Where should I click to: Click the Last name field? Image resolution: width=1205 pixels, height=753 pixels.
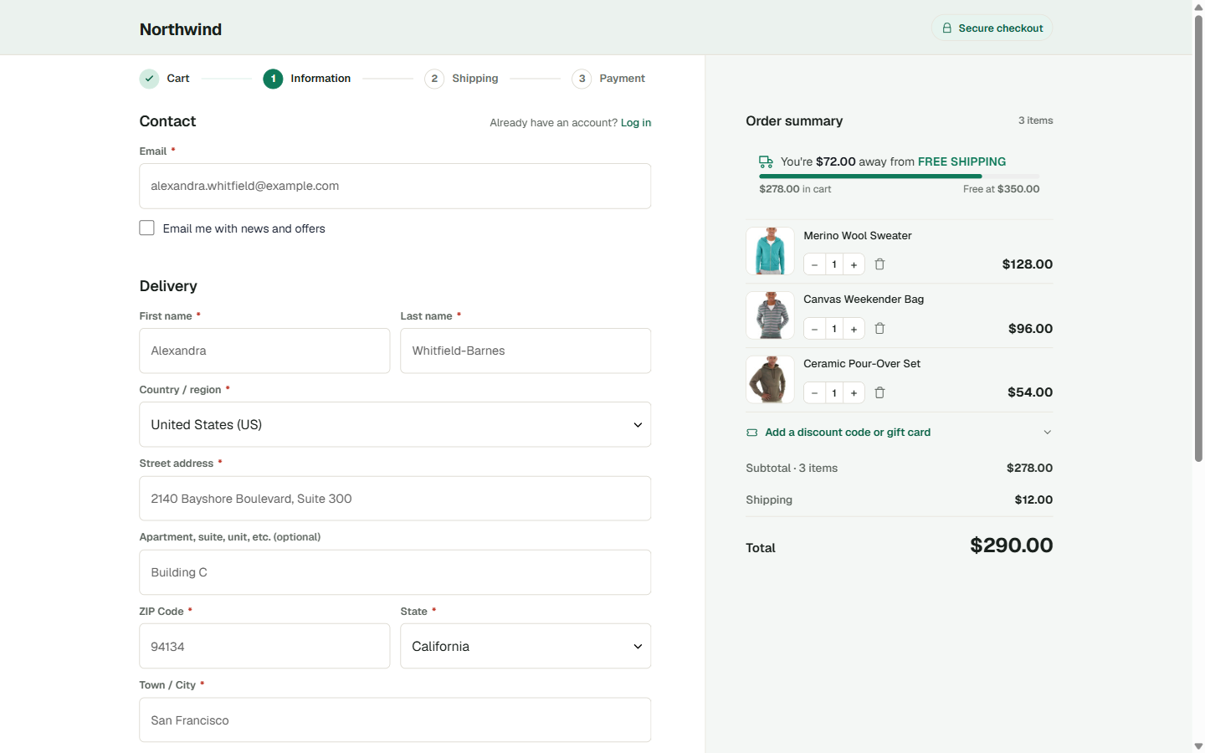coord(526,351)
